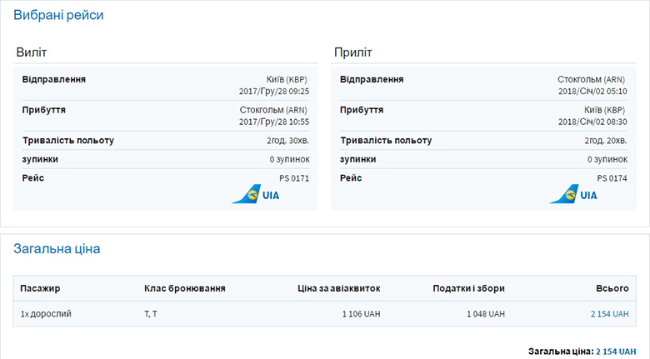Click the 2год. 20хв. flight duration value
The height and width of the screenshot is (359, 650).
tap(606, 140)
